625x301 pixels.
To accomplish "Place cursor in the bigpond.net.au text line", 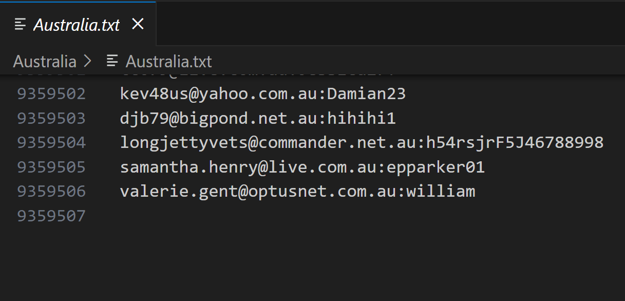I will click(x=258, y=118).
